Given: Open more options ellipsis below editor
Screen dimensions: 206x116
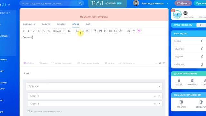Looking at the screenshot, I should coord(156,63).
